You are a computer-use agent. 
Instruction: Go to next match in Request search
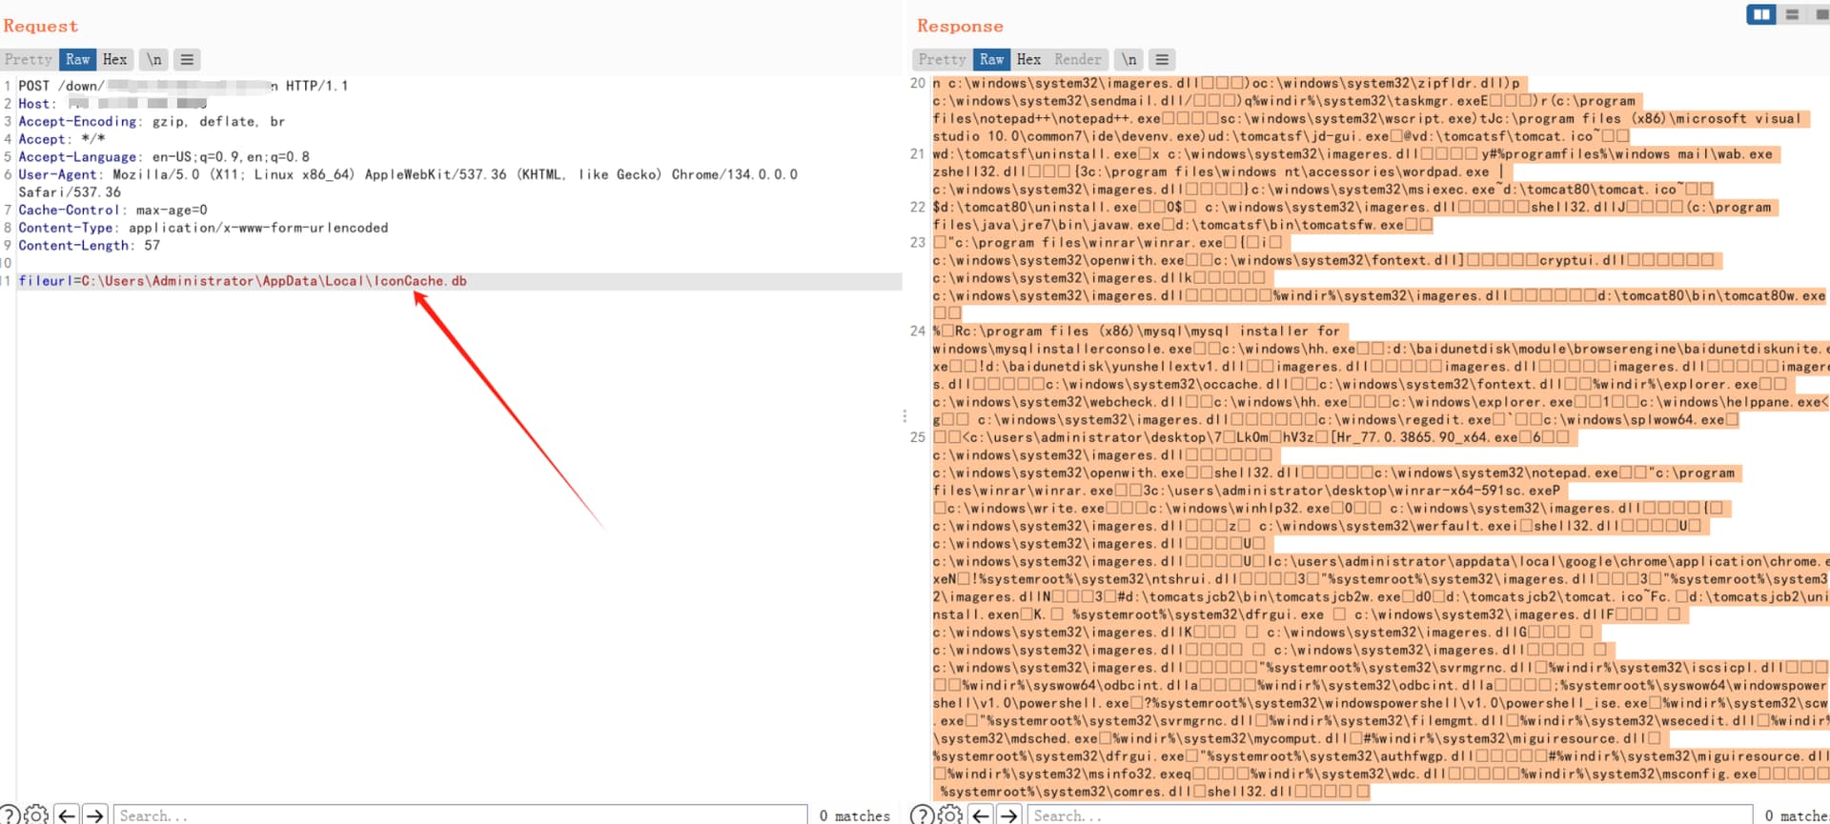click(x=94, y=814)
